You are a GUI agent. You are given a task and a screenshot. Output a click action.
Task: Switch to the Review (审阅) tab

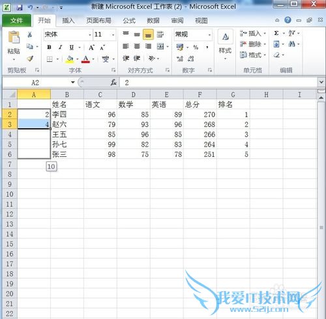(x=177, y=21)
